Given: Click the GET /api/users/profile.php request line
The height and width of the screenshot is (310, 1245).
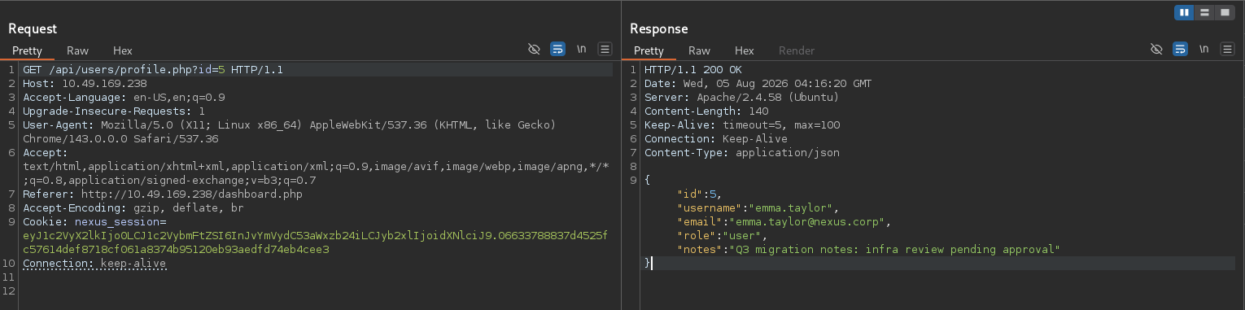Looking at the screenshot, I should pyautogui.click(x=153, y=70).
